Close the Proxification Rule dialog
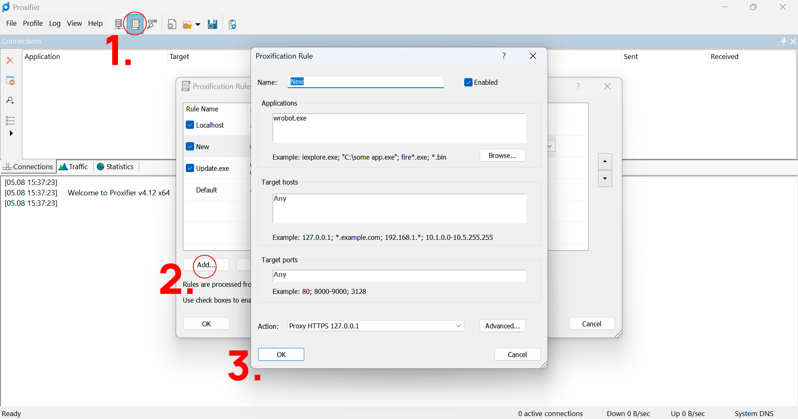 click(x=533, y=56)
